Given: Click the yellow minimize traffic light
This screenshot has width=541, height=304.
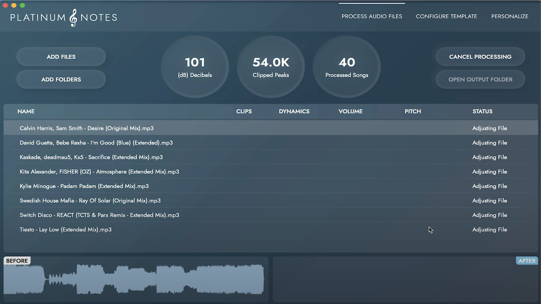Looking at the screenshot, I should pos(13,5).
